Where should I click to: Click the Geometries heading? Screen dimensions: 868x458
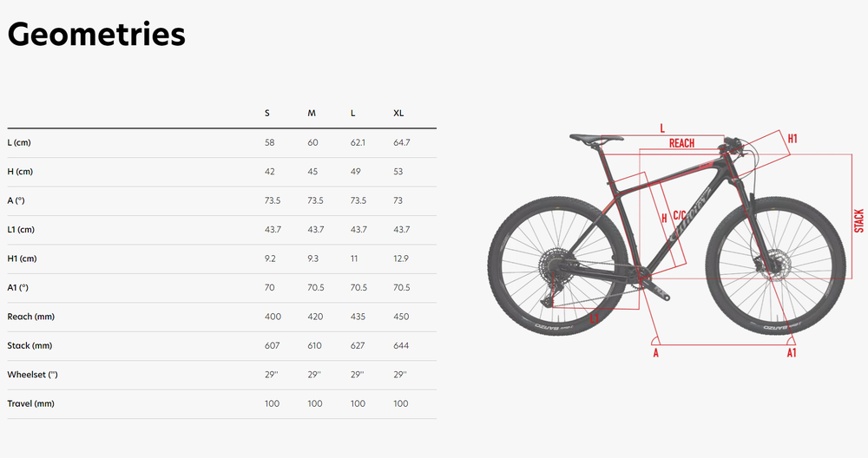[x=96, y=35]
